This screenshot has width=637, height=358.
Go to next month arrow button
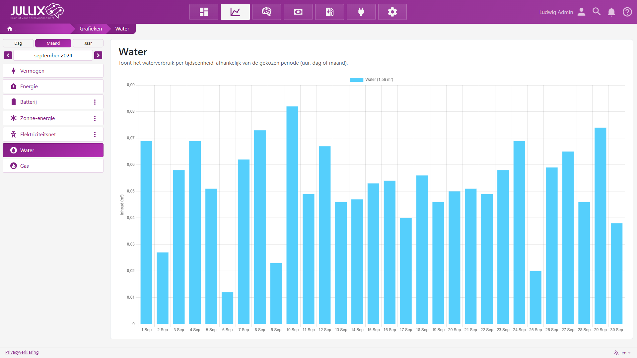pyautogui.click(x=98, y=55)
